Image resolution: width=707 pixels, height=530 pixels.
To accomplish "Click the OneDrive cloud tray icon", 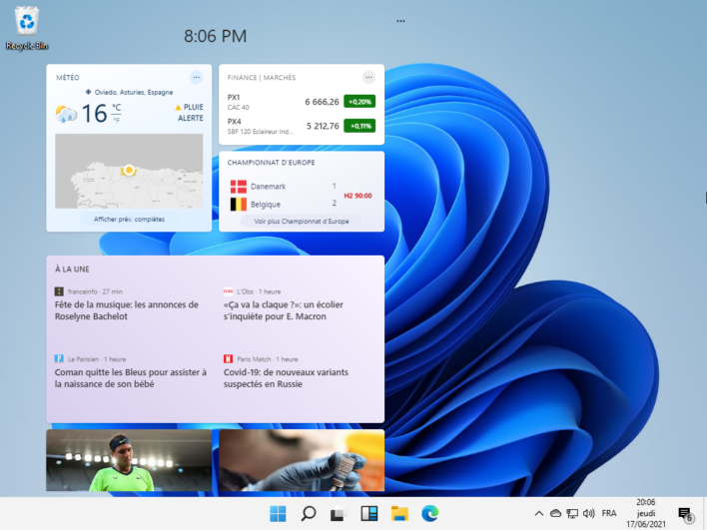I will [x=555, y=513].
